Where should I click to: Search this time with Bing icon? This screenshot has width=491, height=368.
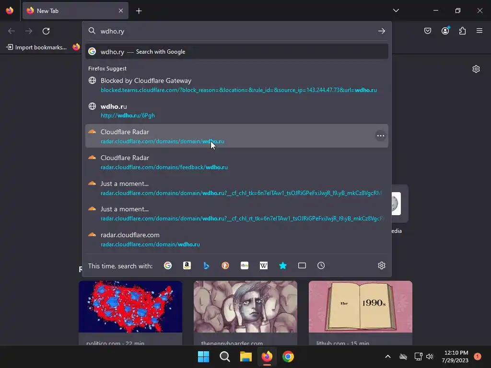pyautogui.click(x=206, y=265)
